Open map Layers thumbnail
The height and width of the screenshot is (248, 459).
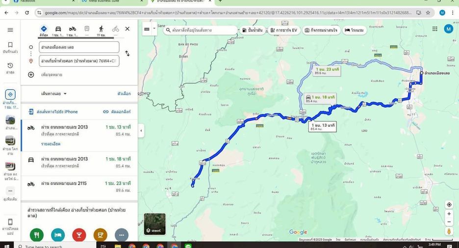[x=155, y=224]
